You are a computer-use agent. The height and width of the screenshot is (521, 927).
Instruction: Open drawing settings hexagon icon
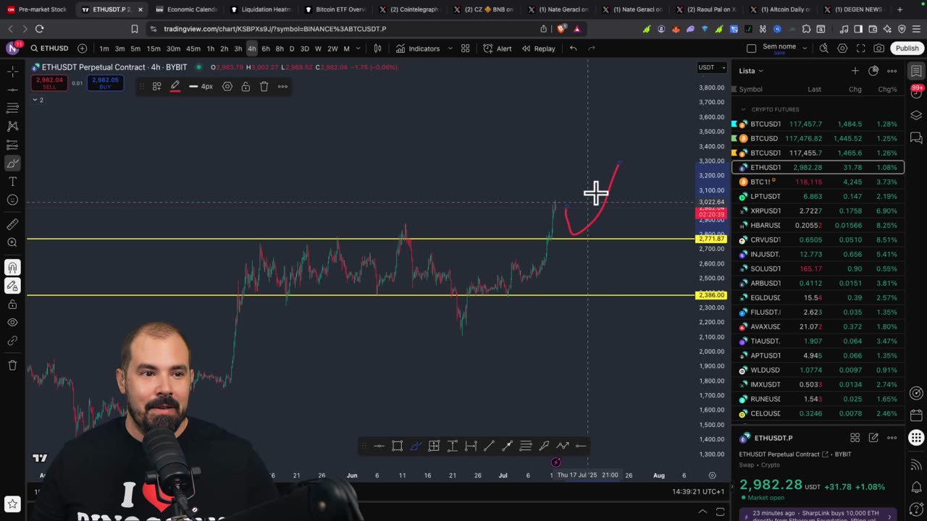(227, 86)
